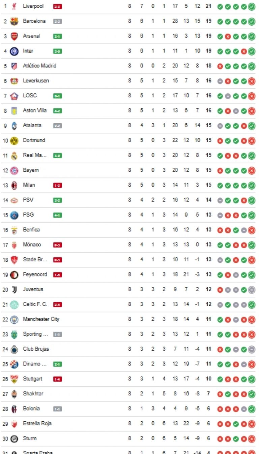
Task: Click the Dortmund yellow BVB logo
Action: [14, 140]
